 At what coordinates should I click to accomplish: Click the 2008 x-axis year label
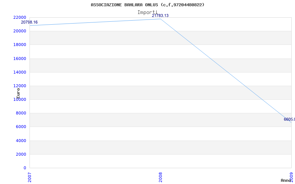[x=160, y=177]
